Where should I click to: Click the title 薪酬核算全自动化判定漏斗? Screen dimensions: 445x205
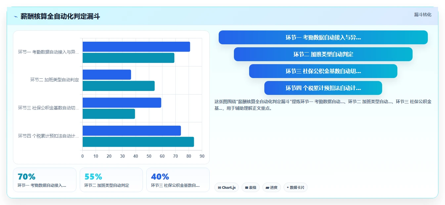coord(60,17)
